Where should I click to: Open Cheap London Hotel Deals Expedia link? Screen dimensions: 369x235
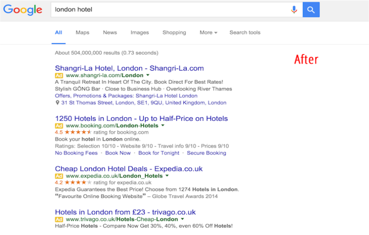(x=128, y=169)
